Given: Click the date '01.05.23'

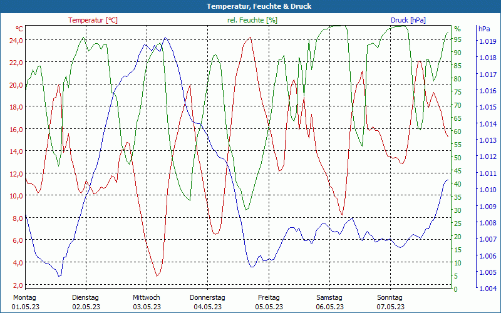Looking at the screenshot, I should tap(26, 307).
